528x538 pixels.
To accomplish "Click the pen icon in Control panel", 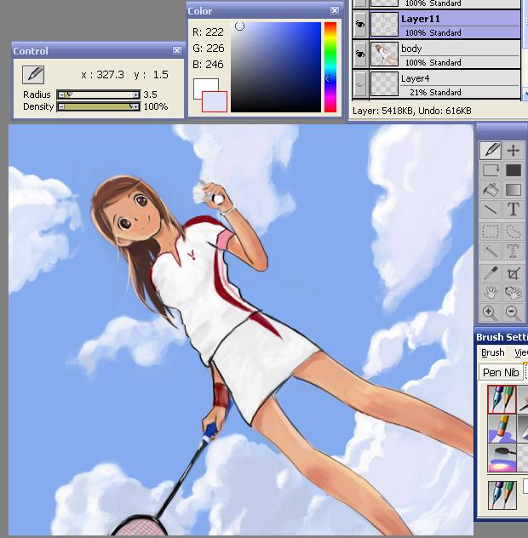I will point(33,74).
